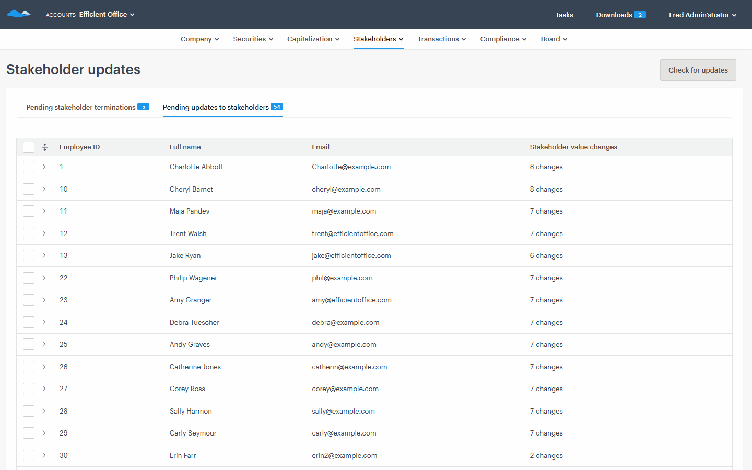Expand Trent Walsh's row chevron
Viewport: 752px width, 470px height.
tap(44, 233)
